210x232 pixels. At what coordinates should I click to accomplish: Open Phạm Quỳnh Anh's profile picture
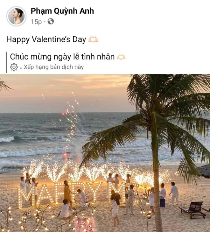[x=17, y=16]
